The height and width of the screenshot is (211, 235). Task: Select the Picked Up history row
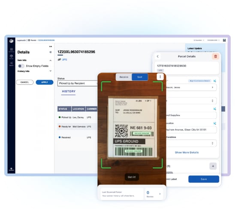tap(78, 117)
